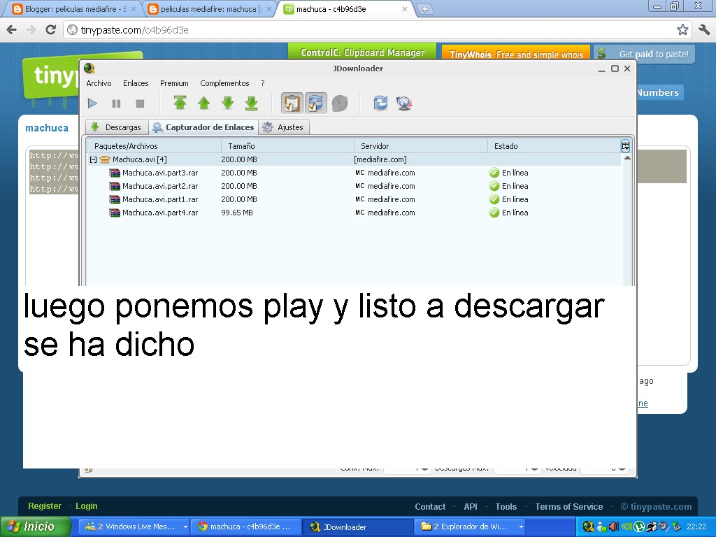Open Chrome wrench settings menu
716x537 pixels.
pyautogui.click(x=704, y=29)
